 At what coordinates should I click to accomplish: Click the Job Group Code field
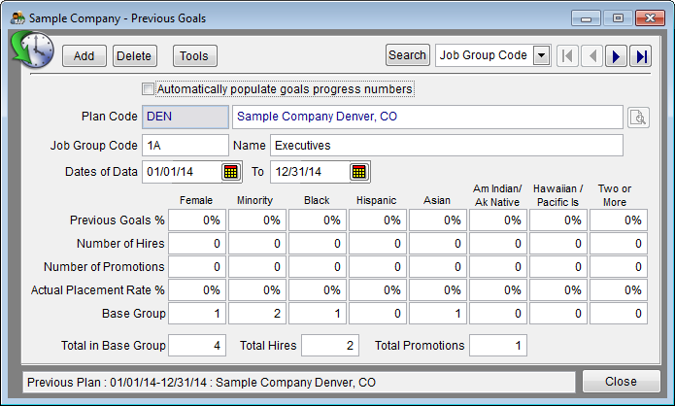pos(185,145)
